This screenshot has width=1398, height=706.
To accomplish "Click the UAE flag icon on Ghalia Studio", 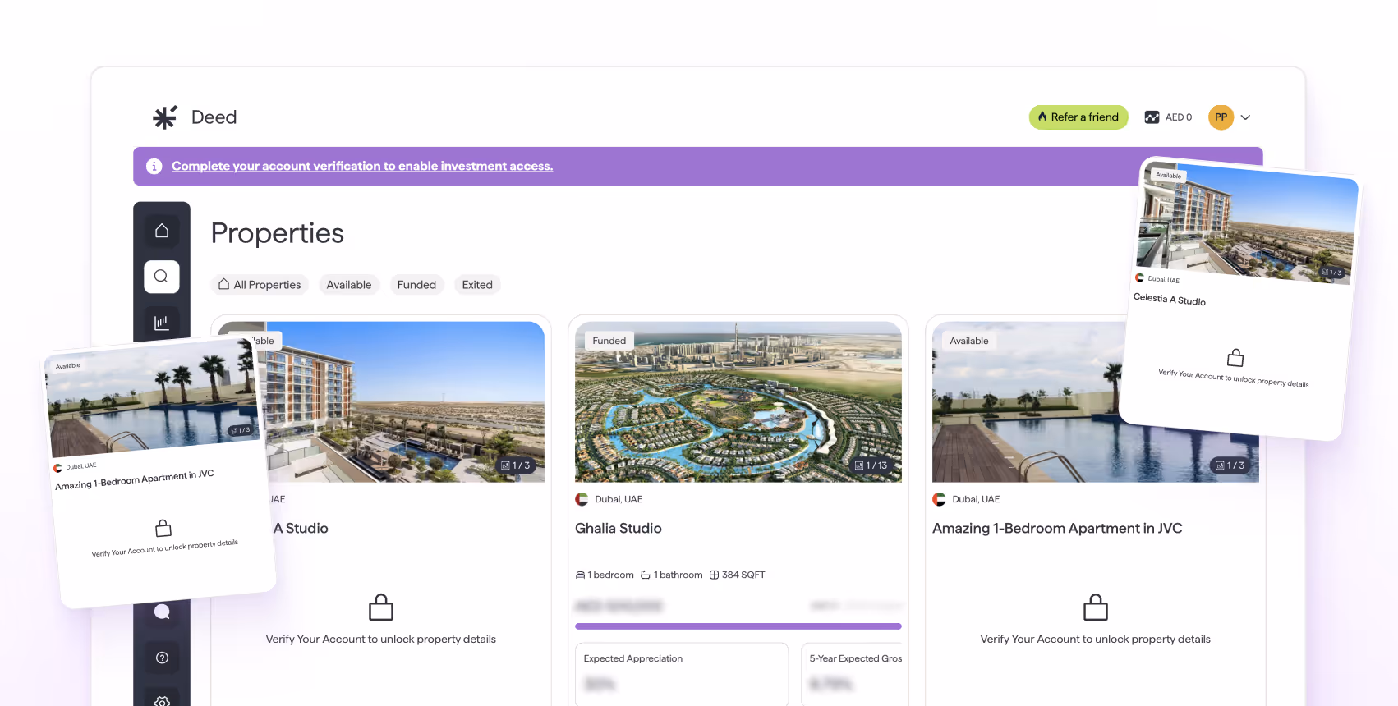I will tap(582, 499).
